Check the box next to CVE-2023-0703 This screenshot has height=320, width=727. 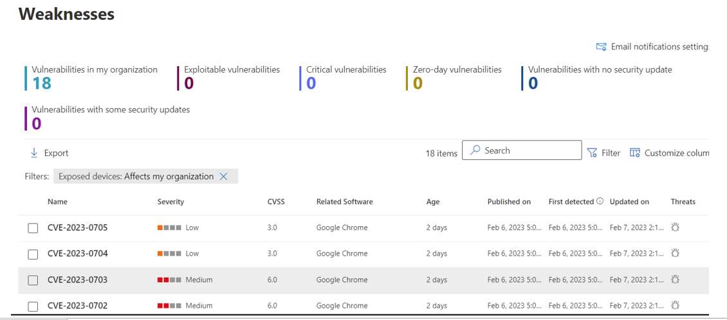coord(33,280)
